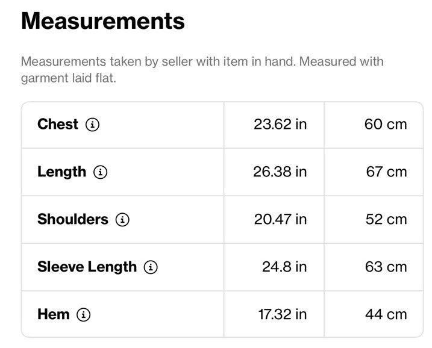Click the 20.47 in shoulders value
The image size is (432, 348).
pyautogui.click(x=281, y=219)
